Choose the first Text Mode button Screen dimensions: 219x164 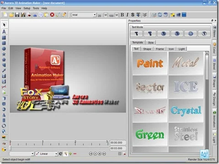click(136, 33)
